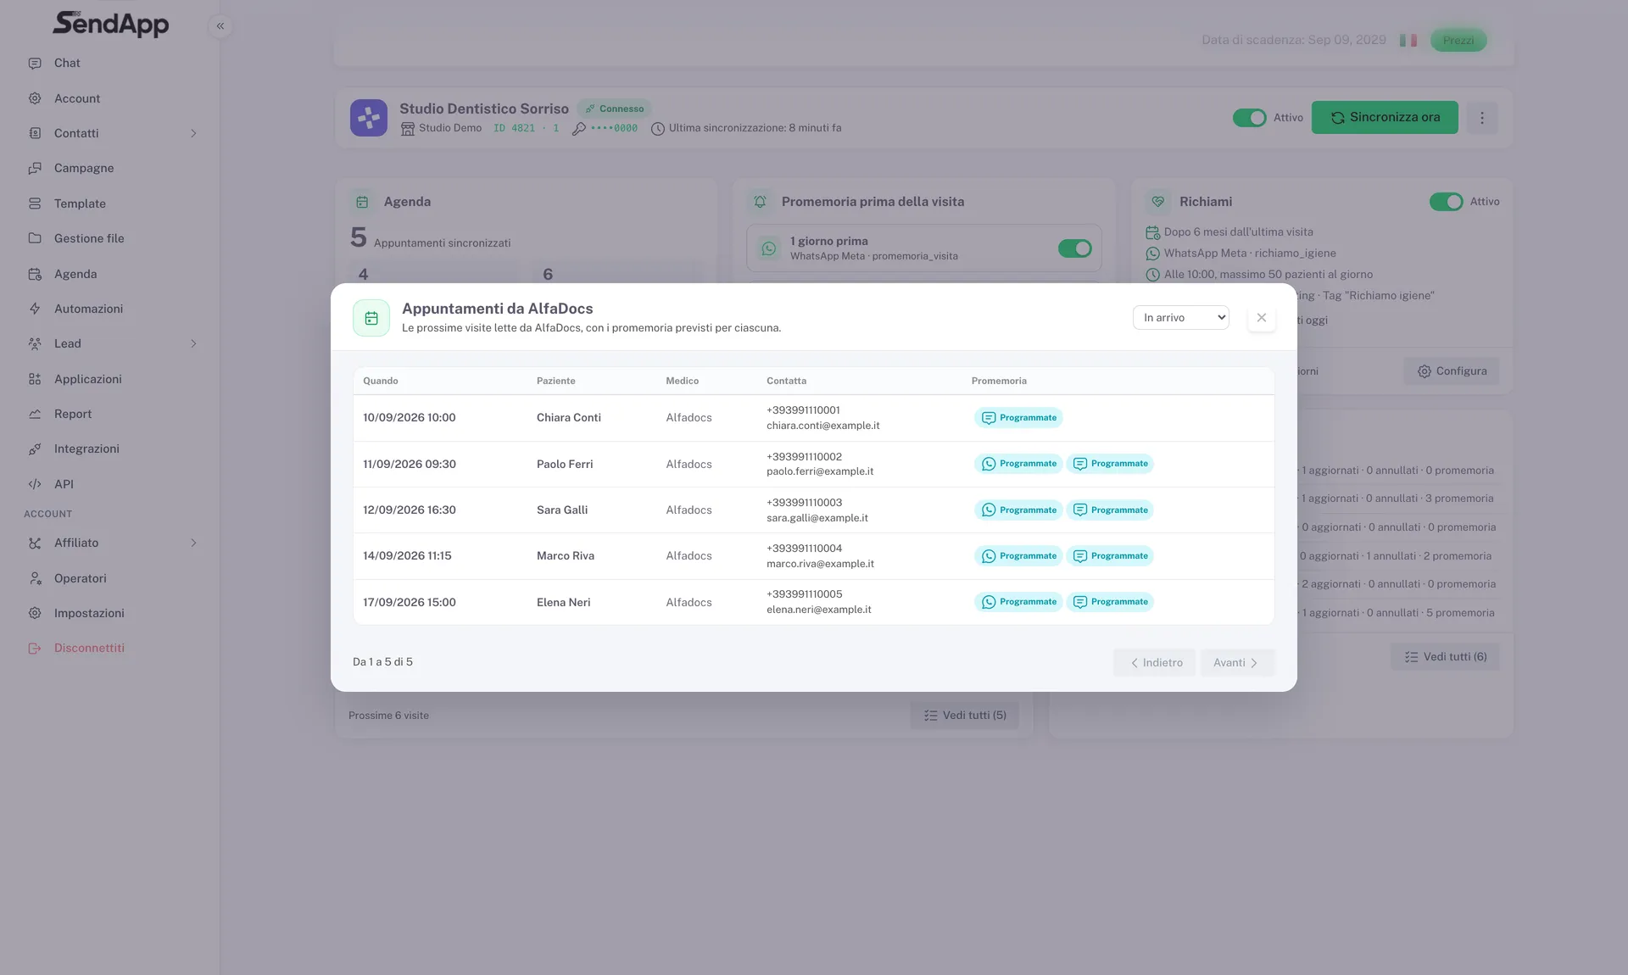Click the Disconnettiti logout icon
Image resolution: width=1628 pixels, height=975 pixels.
(x=35, y=648)
